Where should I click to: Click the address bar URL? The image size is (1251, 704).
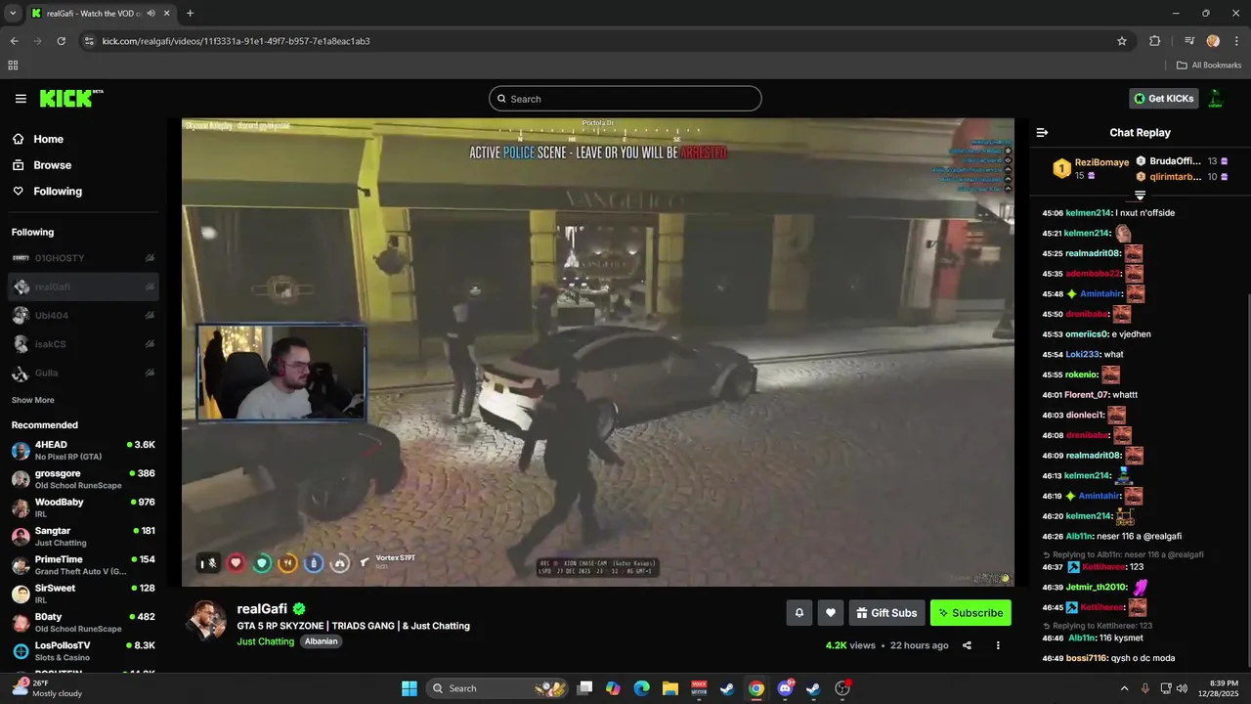(236, 41)
